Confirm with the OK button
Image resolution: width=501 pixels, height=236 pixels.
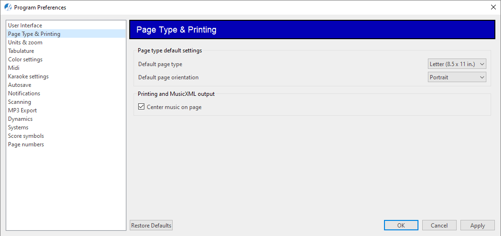pyautogui.click(x=401, y=225)
